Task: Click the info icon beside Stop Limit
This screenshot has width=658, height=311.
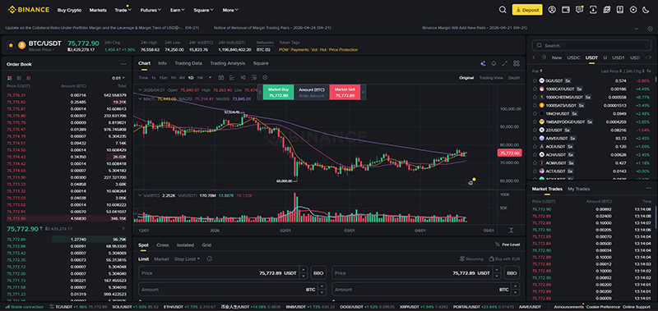Action: (x=209, y=259)
